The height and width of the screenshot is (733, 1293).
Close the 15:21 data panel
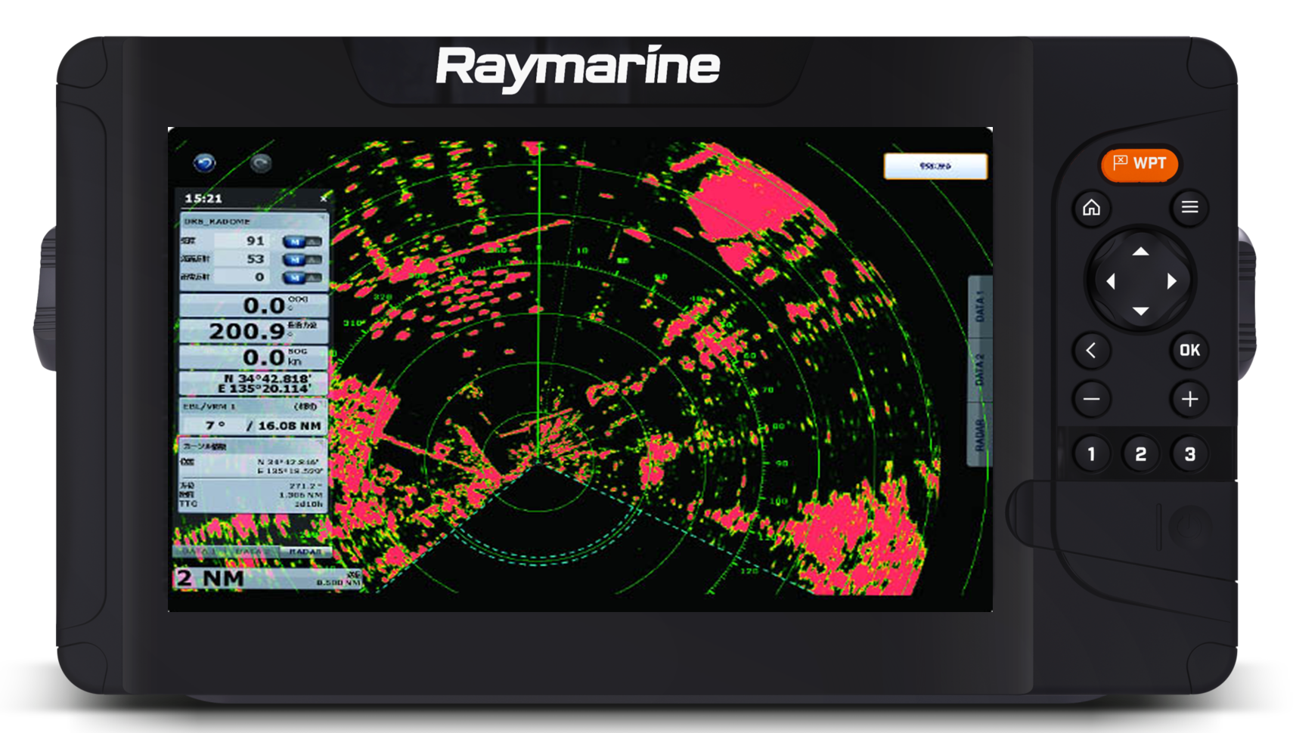tap(324, 198)
